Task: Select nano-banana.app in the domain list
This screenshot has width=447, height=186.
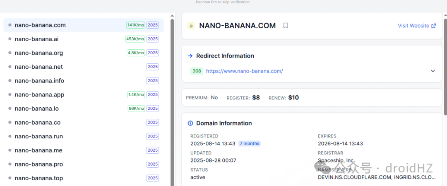Action: pyautogui.click(x=84, y=95)
